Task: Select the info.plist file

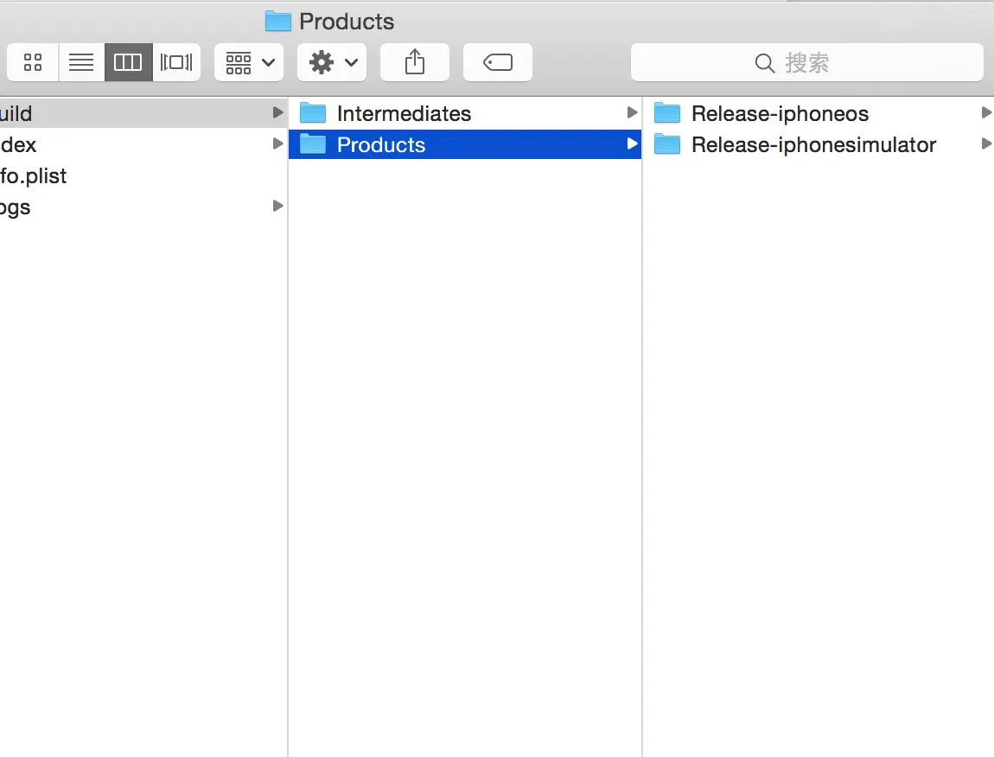Action: pyautogui.click(x=143, y=175)
